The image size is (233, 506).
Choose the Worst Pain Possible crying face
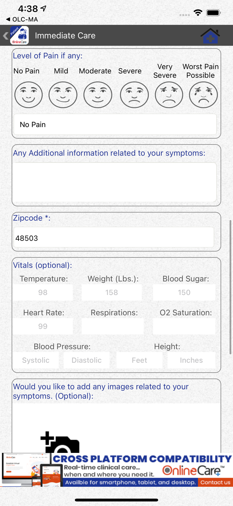(x=203, y=95)
